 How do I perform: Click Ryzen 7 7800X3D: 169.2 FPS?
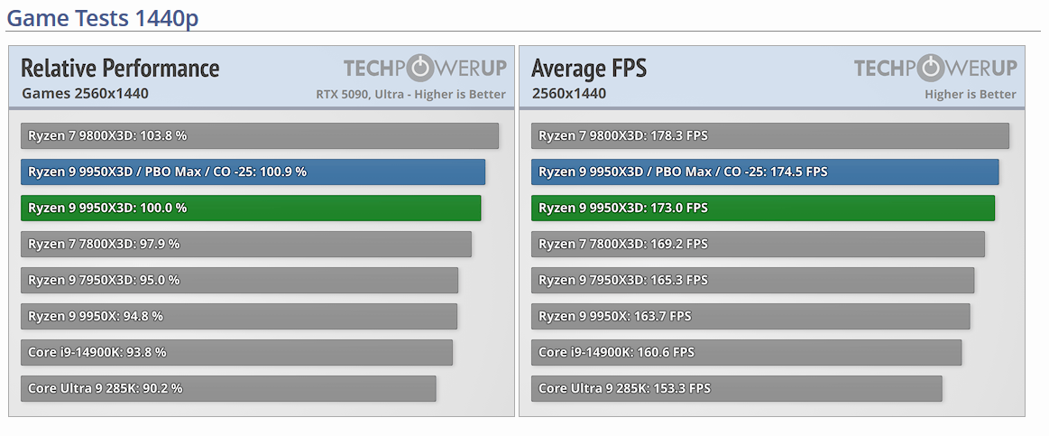point(758,245)
